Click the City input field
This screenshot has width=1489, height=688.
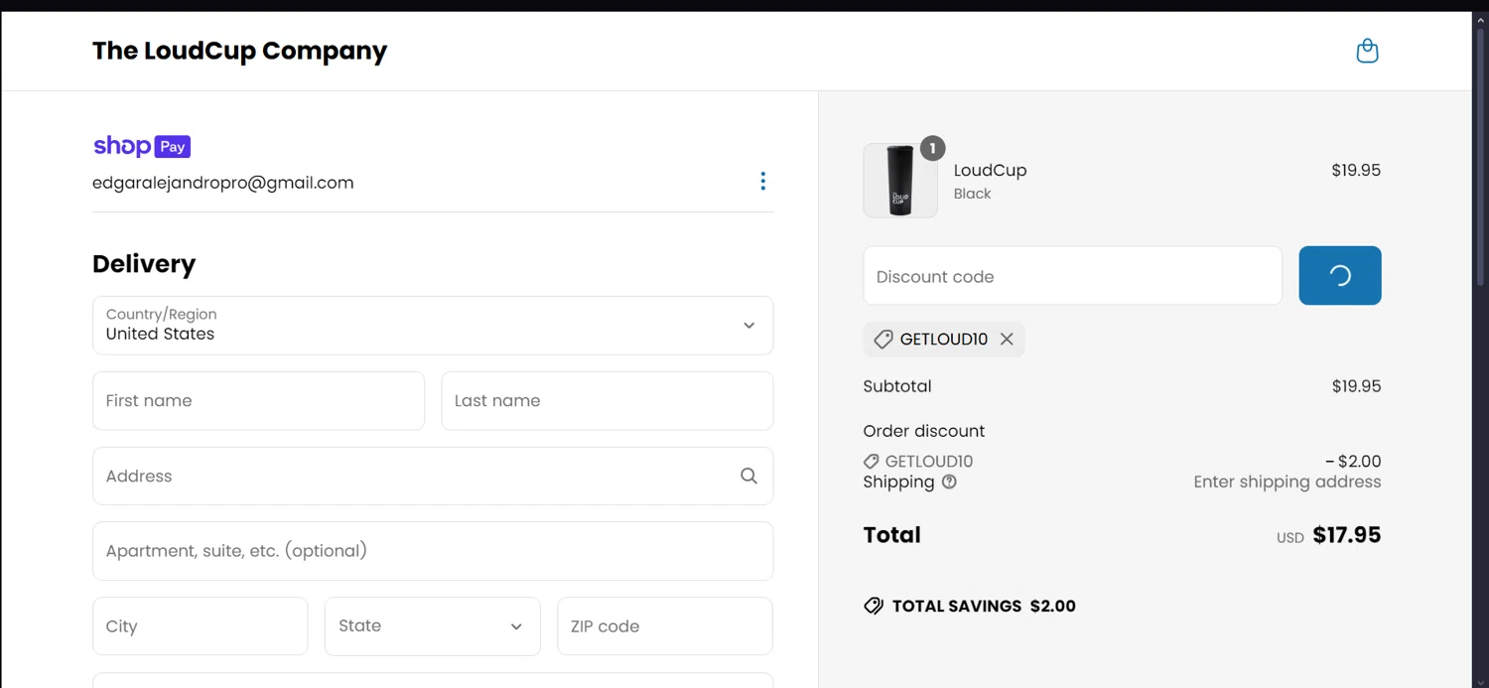point(201,626)
